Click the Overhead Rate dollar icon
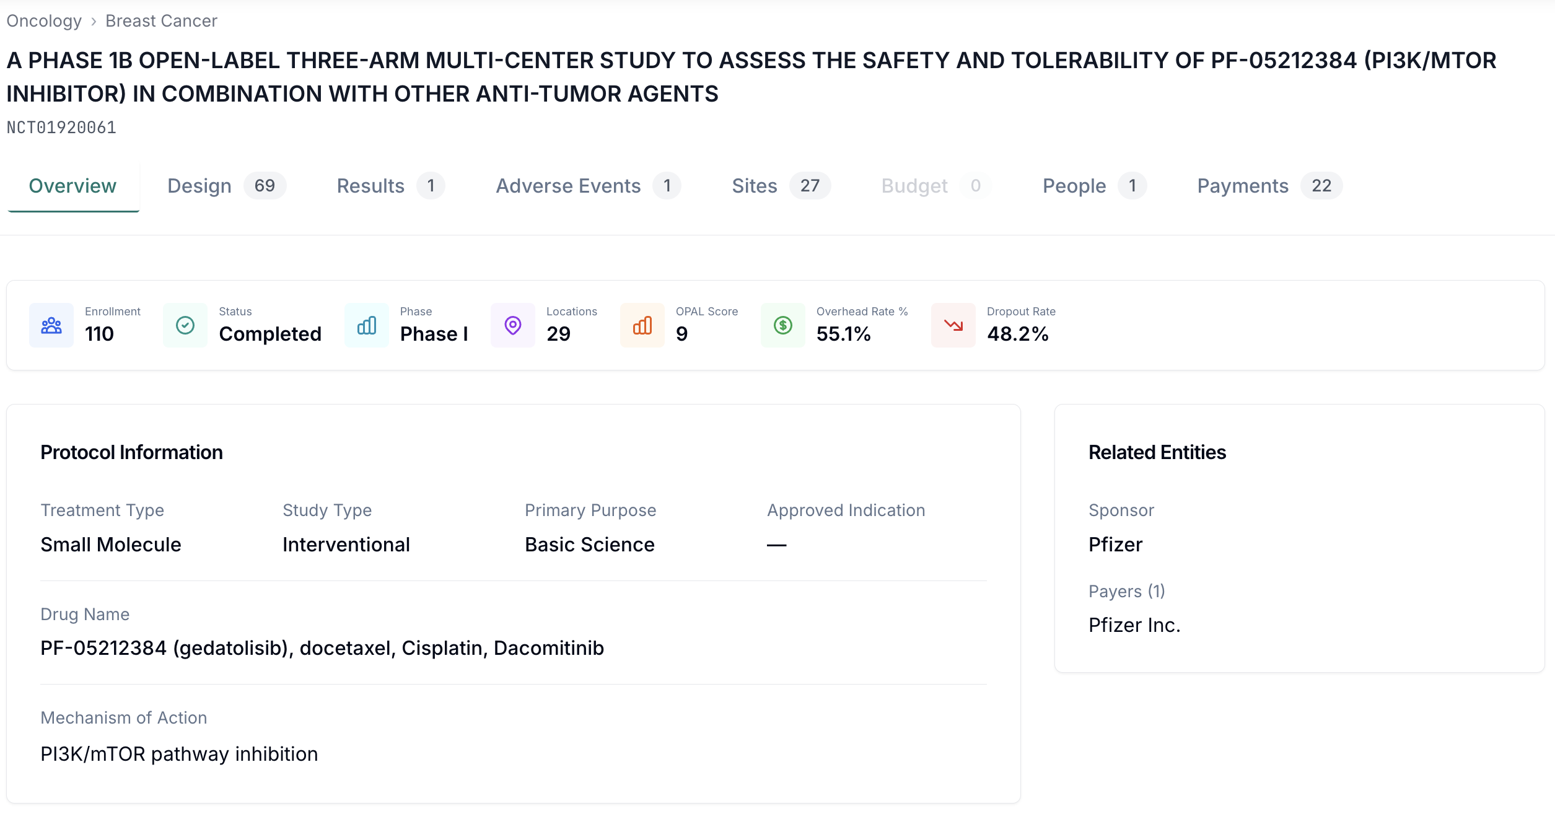The height and width of the screenshot is (819, 1555). [x=782, y=325]
